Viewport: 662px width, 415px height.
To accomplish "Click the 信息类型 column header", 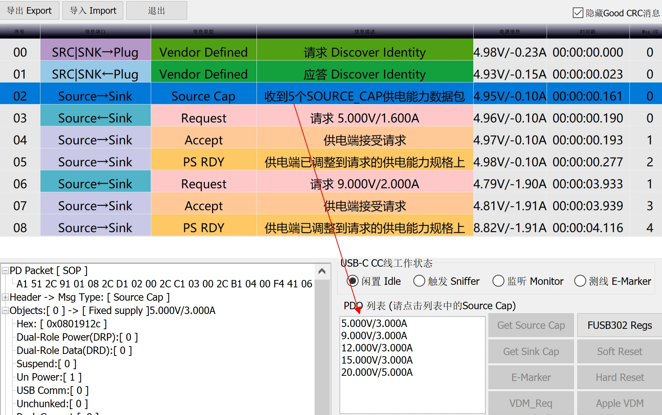I will [x=203, y=31].
